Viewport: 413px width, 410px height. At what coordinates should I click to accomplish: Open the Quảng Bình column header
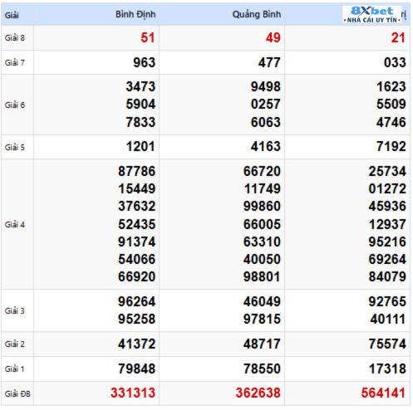point(257,14)
